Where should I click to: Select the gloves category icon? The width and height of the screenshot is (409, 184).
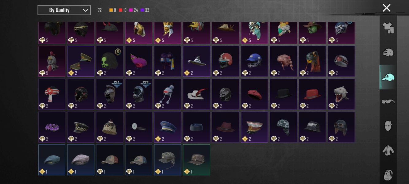pyautogui.click(x=388, y=52)
